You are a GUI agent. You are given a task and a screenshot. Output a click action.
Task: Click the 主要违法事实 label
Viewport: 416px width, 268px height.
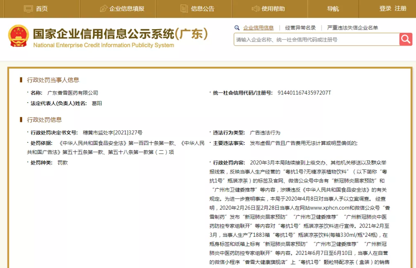pos(229,143)
